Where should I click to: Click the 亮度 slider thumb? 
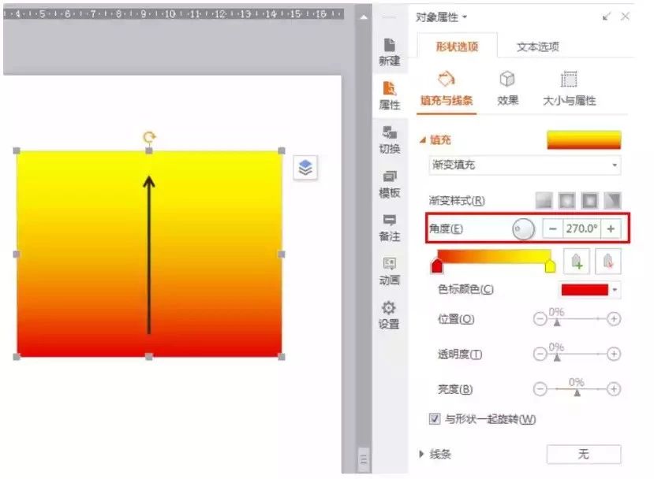tap(577, 392)
